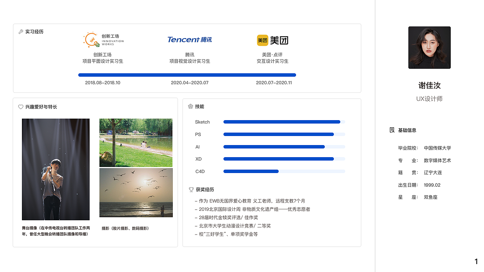The height and width of the screenshot is (272, 484).
Task: Open the seagulls at sunset photo
Action: (136, 193)
